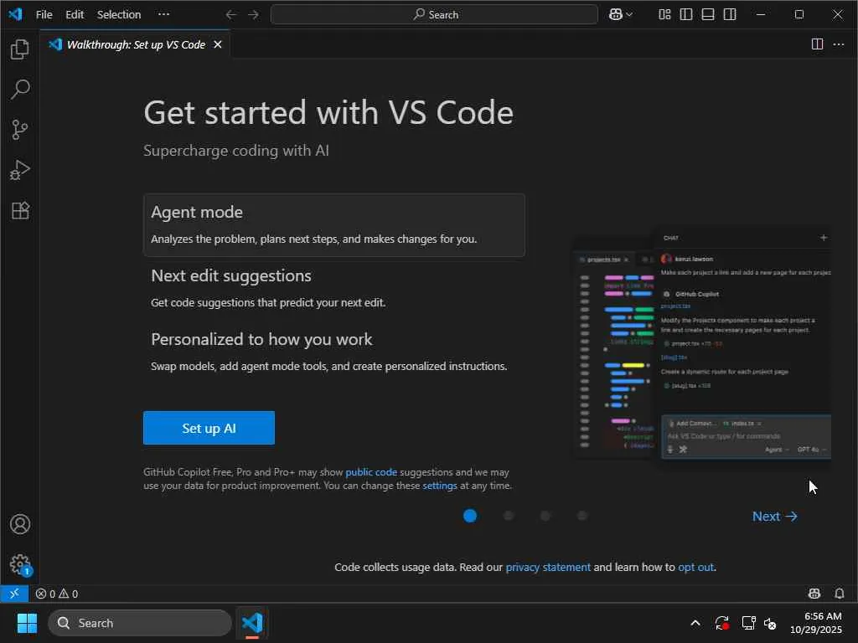Toggle the bottom panel
Screen dimensions: 858x643
(707, 14)
